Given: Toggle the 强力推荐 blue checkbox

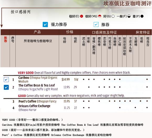Looking at the screenshot, I should pos(45,25).
